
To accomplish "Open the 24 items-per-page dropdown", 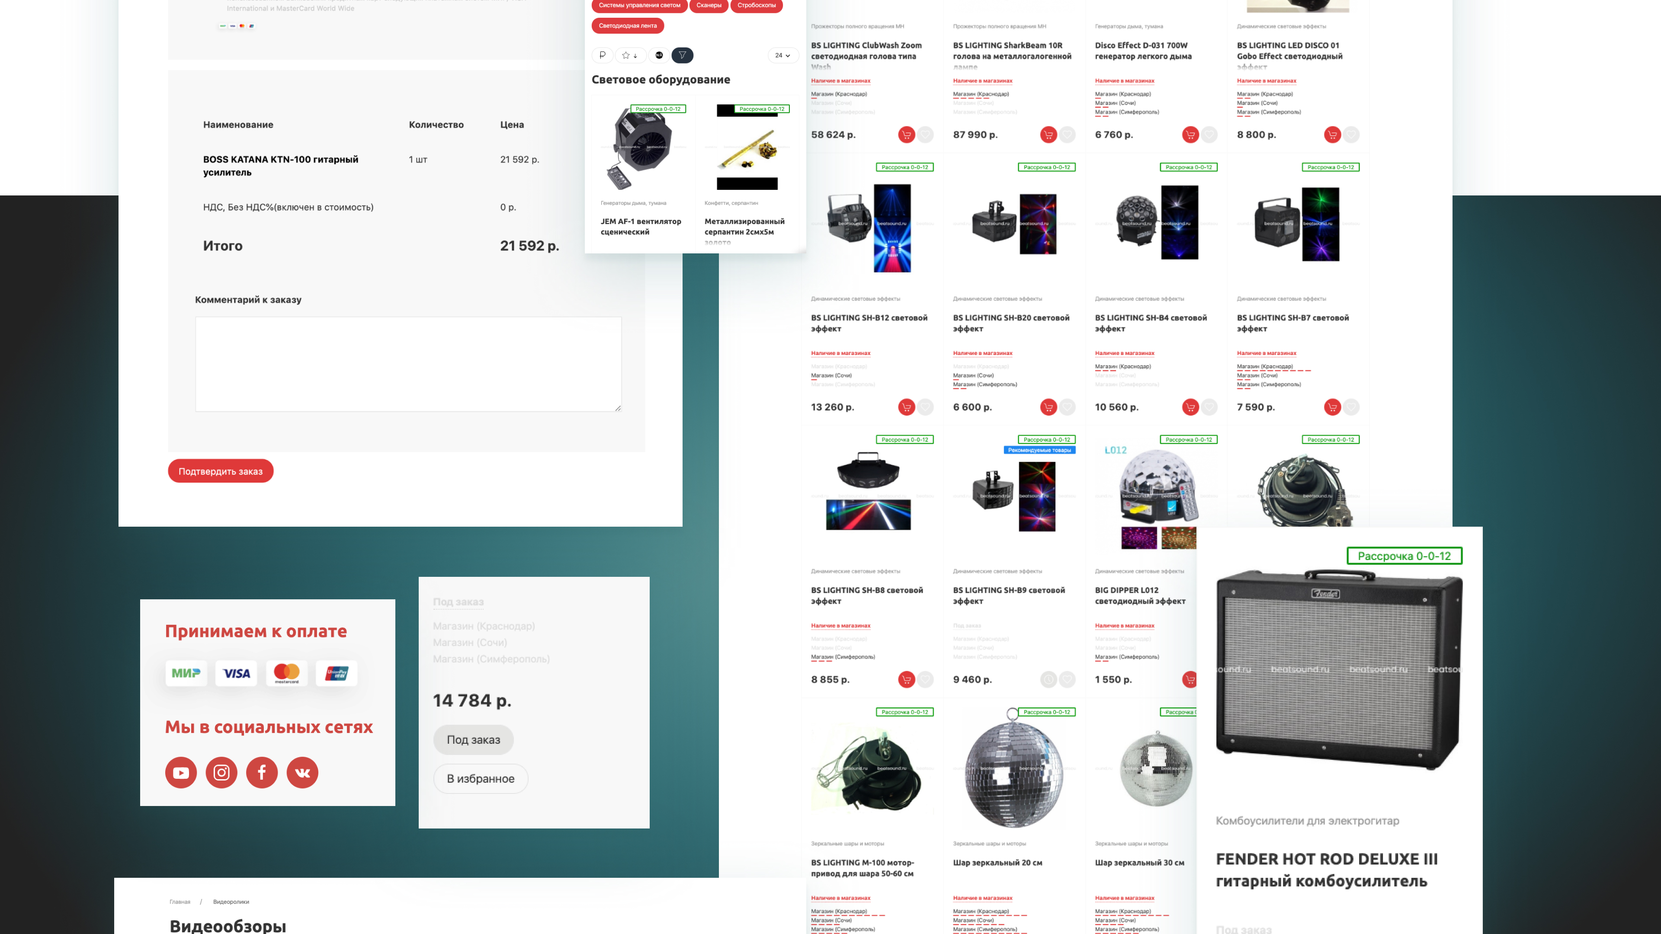I will [783, 55].
